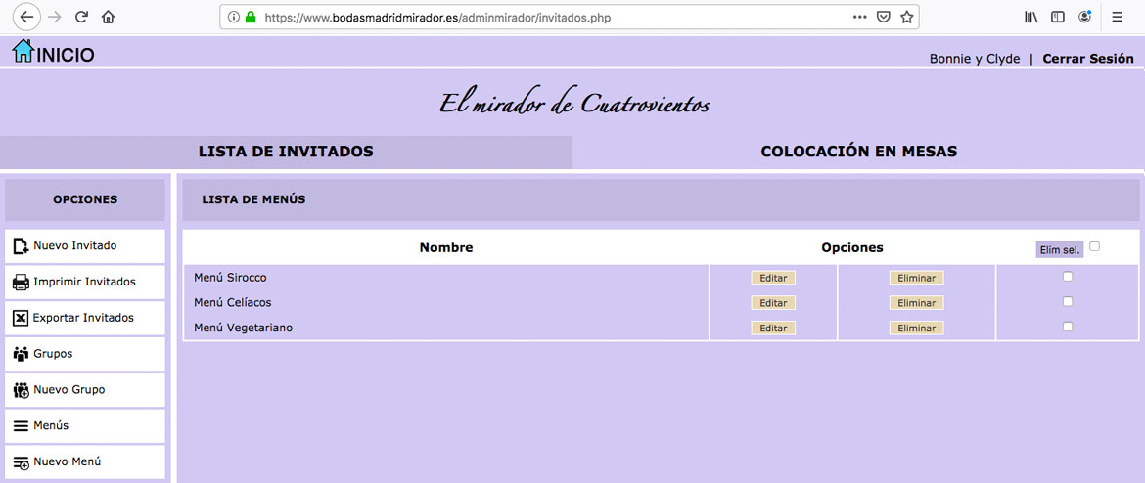
Task: Click the printer icon for Imprimir Invitados
Action: coord(22,282)
